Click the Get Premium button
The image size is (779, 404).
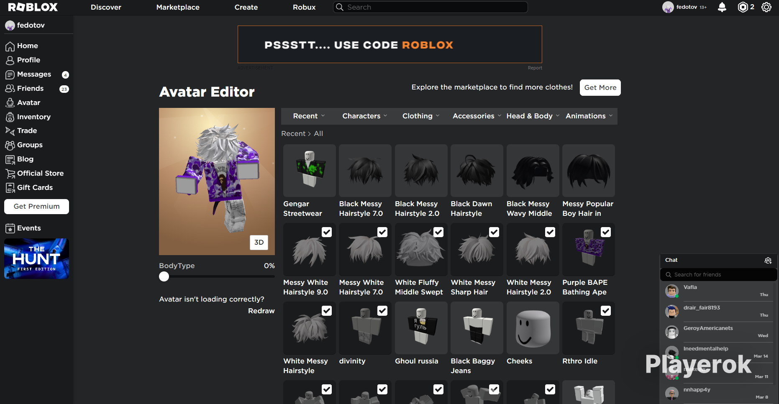point(36,207)
